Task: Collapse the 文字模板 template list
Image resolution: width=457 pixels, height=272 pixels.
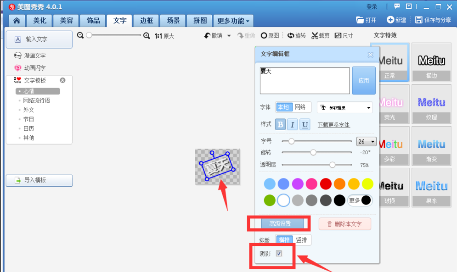Action: 63,79
